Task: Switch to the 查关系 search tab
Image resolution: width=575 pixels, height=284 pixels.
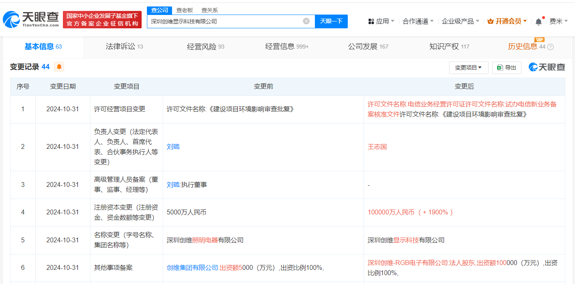Action: [x=210, y=11]
